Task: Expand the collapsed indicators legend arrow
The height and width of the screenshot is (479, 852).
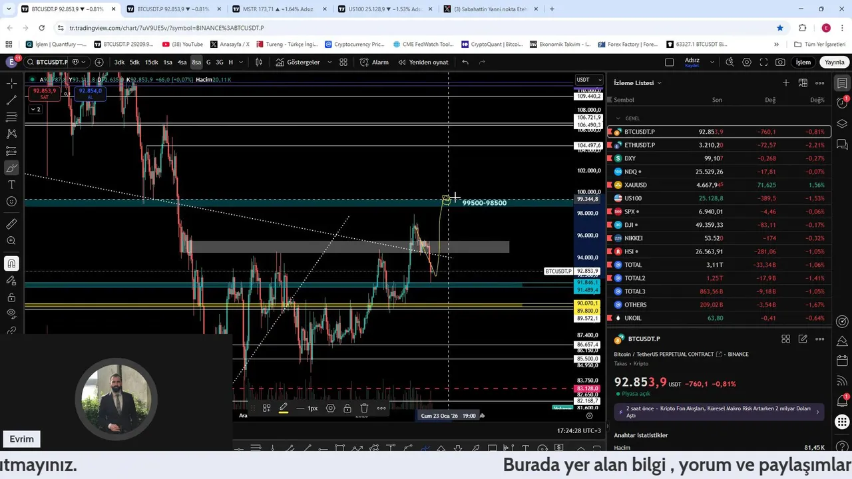Action: tap(35, 109)
